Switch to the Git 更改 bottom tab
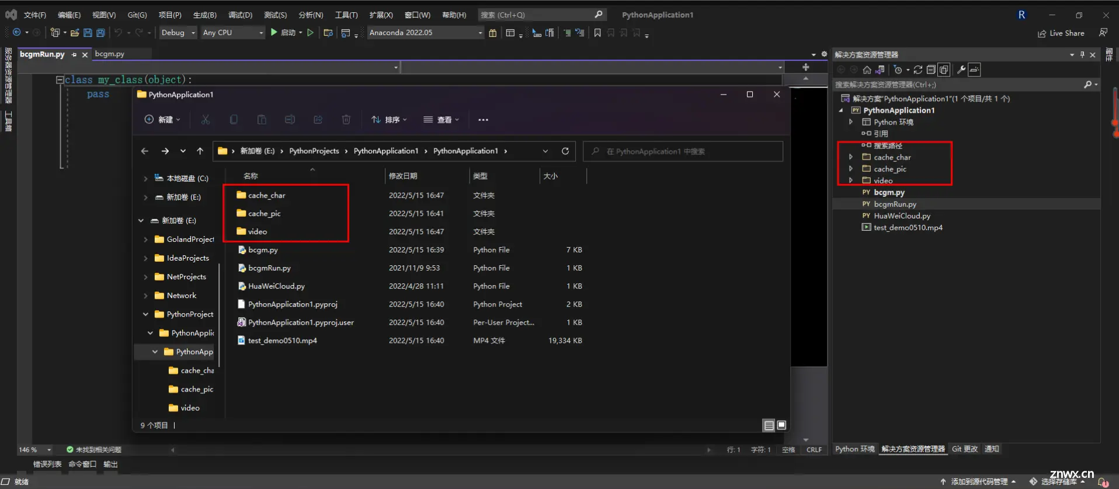The width and height of the screenshot is (1119, 489). click(x=965, y=449)
